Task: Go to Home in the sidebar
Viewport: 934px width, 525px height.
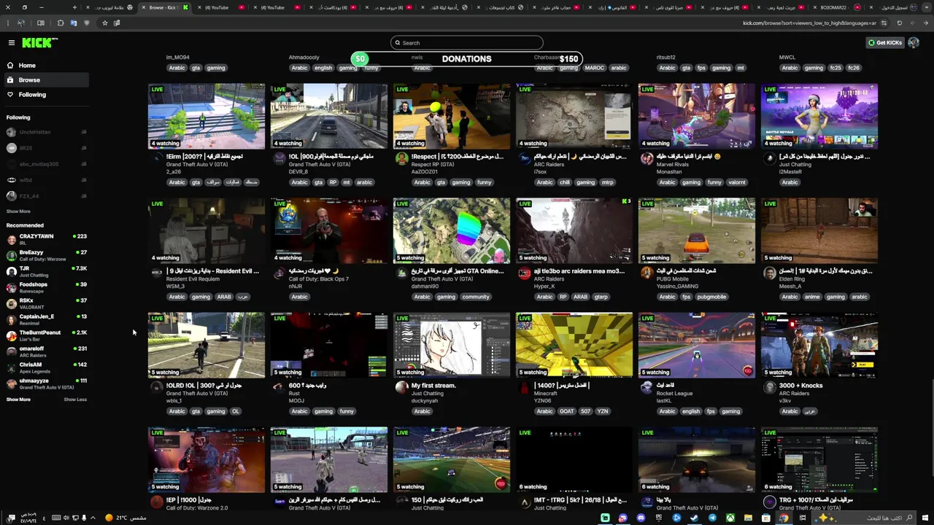Action: click(45, 66)
